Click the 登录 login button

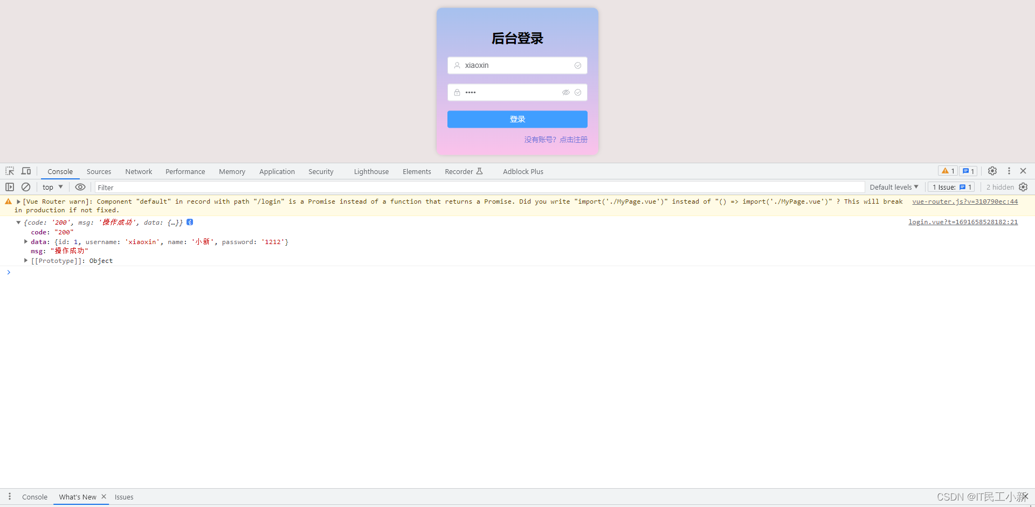[517, 119]
